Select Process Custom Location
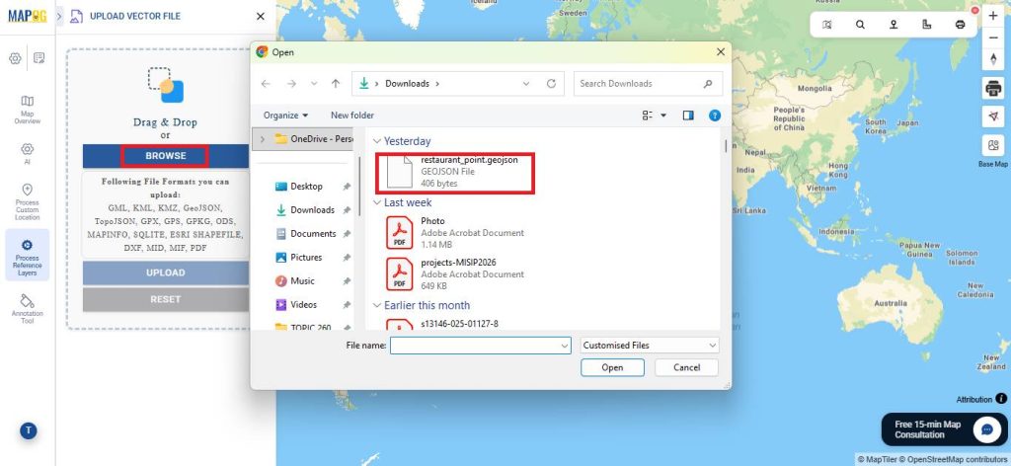The width and height of the screenshot is (1011, 466). click(x=27, y=201)
